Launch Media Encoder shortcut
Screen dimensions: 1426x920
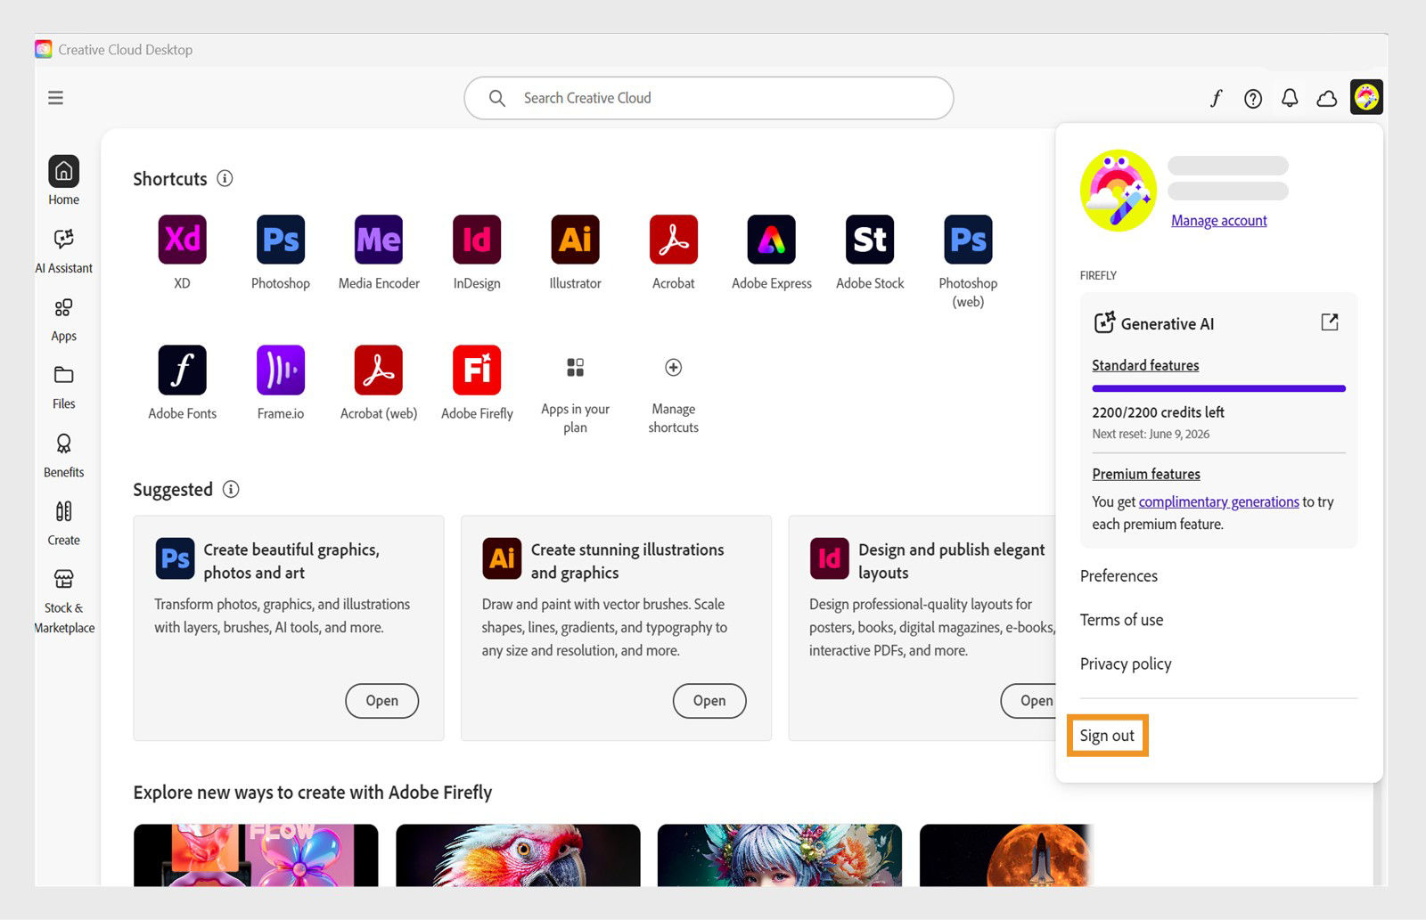point(379,240)
